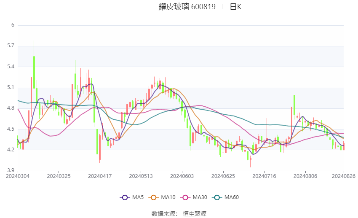358x218 pixels.
Task: Click the y-axis value 6
Action: [13, 25]
